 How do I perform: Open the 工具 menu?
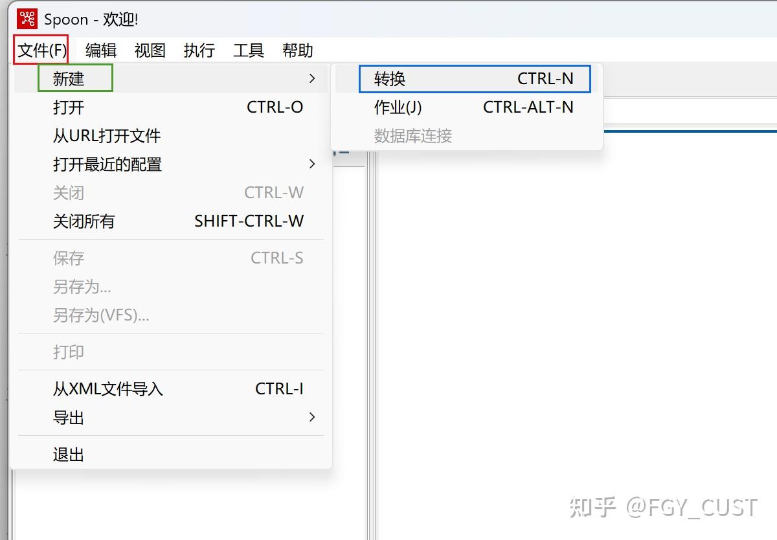pyautogui.click(x=248, y=50)
